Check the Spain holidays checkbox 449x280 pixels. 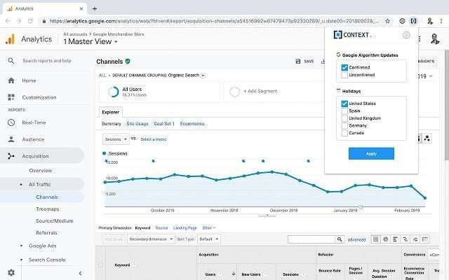[344, 111]
